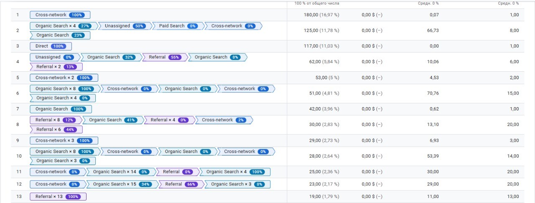535x203 pixels.
Task: Select the Referral × 13 100% chip
Action: (x=58, y=197)
